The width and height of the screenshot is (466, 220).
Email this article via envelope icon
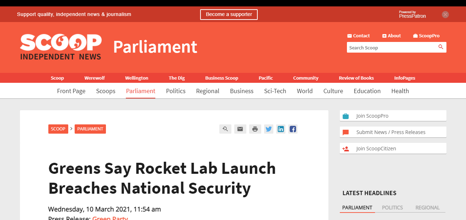(240, 129)
